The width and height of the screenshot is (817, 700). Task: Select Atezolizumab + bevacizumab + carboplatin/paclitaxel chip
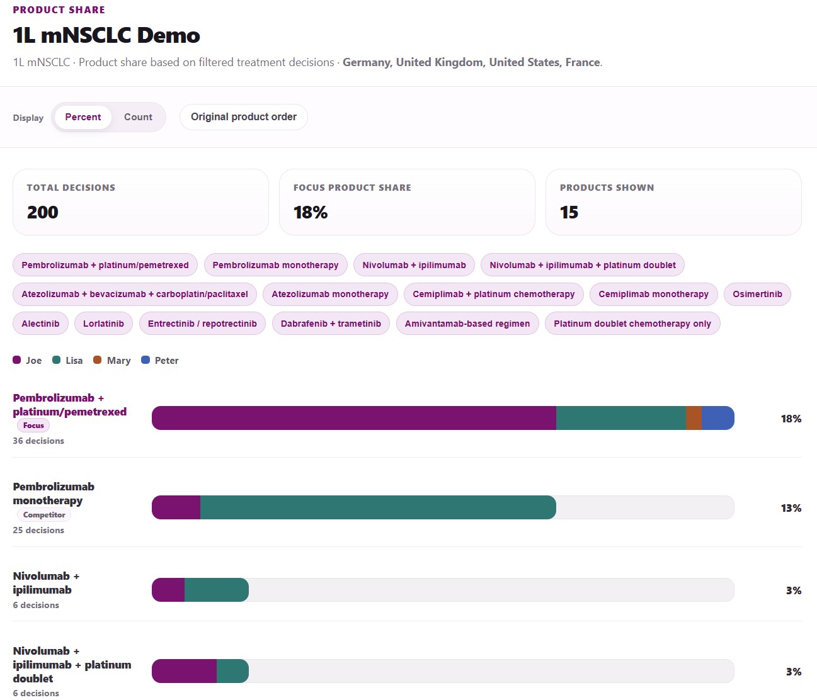point(135,294)
